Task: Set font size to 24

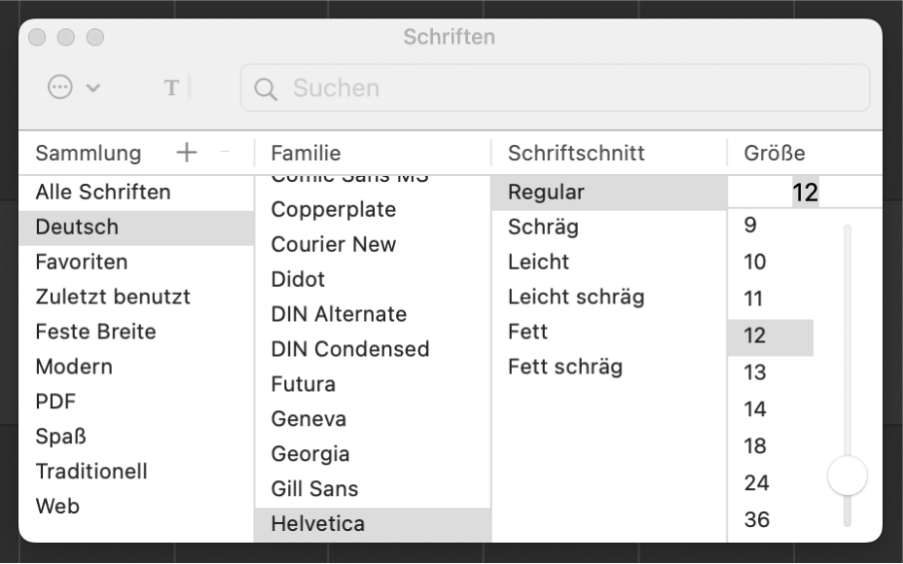Action: (756, 482)
